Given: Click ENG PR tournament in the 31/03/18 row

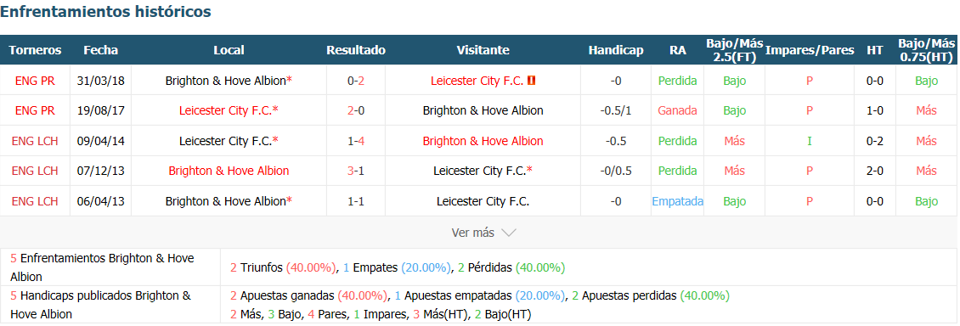Looking at the screenshot, I should point(35,80).
